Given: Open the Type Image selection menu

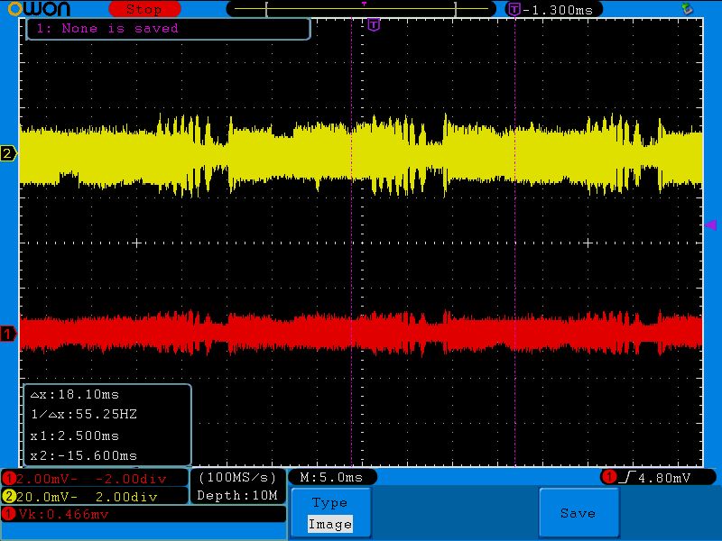Looking at the screenshot, I should (x=329, y=513).
